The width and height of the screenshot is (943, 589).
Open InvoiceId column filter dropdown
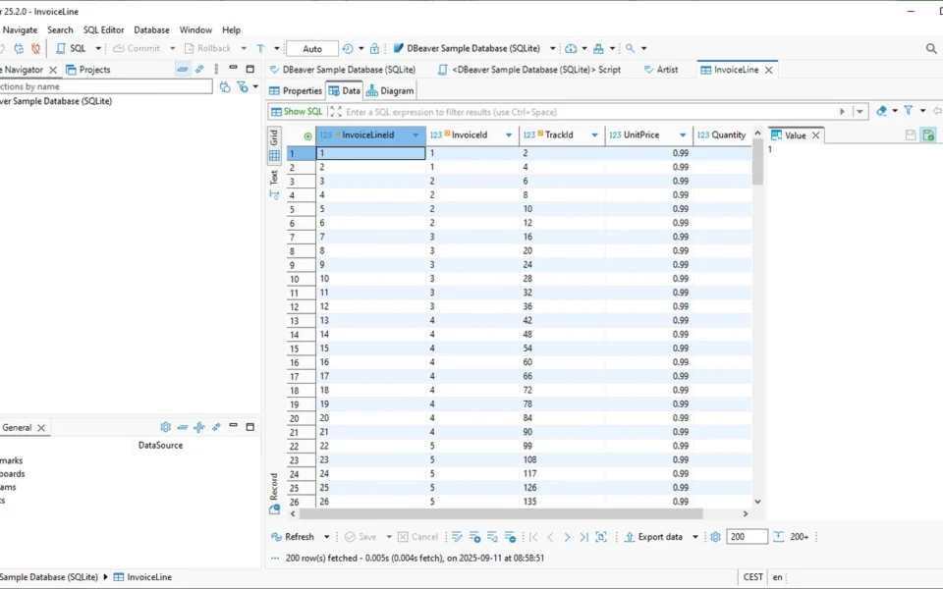[x=509, y=135]
